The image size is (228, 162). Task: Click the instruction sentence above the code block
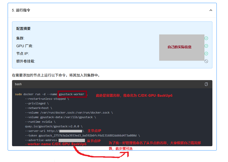coord(56,75)
